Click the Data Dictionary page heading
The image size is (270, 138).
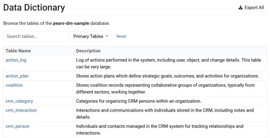coord(34,7)
